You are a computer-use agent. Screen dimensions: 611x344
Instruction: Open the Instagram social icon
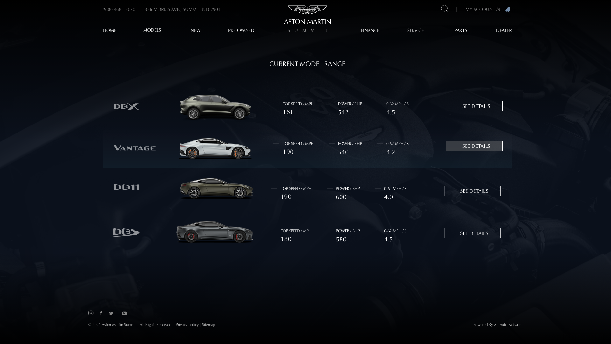point(91,313)
